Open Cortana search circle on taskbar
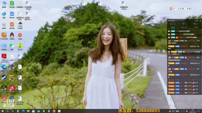 (8, 111)
